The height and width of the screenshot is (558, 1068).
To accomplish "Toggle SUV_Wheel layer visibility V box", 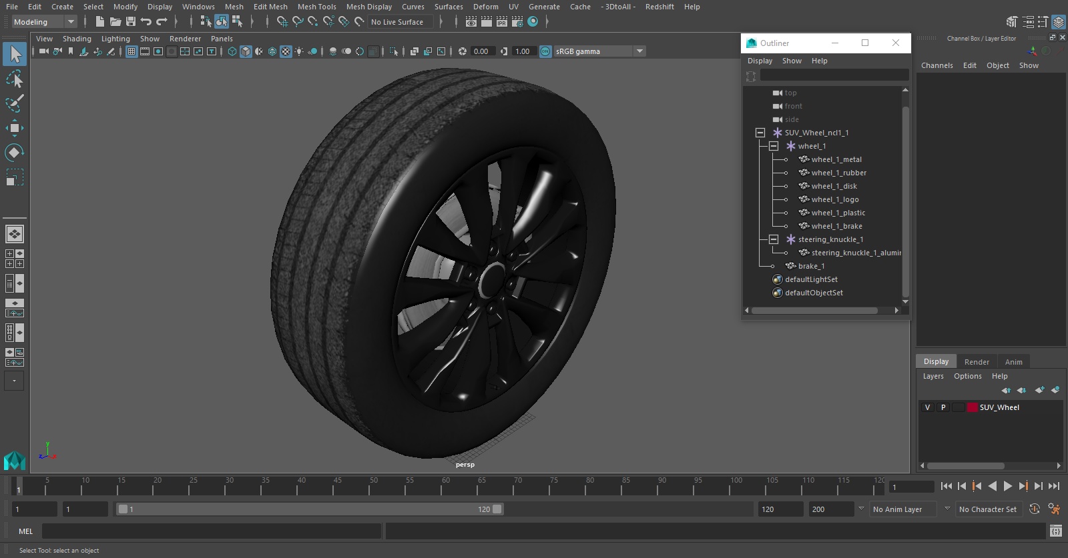I will (927, 407).
